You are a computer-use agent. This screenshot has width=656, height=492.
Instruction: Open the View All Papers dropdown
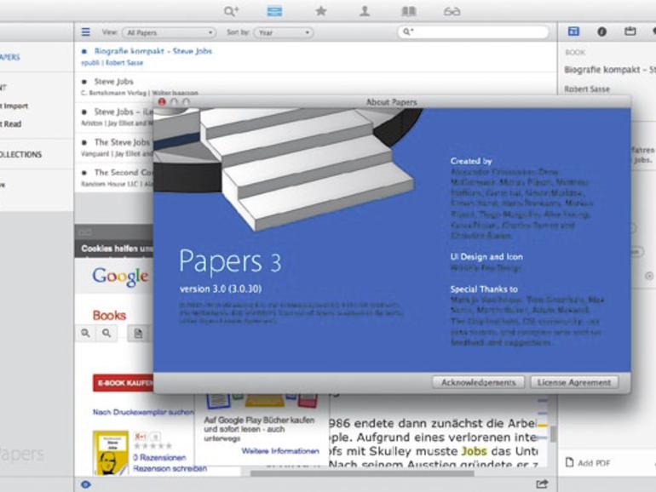[169, 32]
